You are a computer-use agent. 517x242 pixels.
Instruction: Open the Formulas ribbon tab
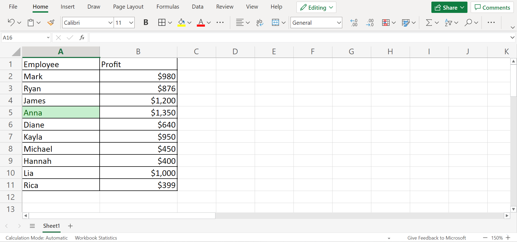click(x=167, y=7)
